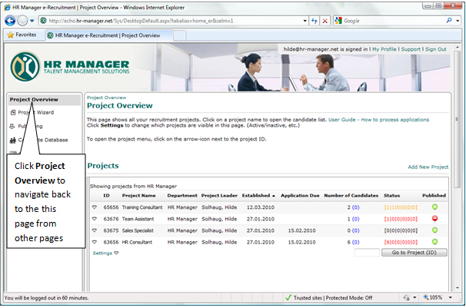The height and width of the screenshot is (308, 466).
Task: Click the search magnifier icon
Action: pyautogui.click(x=449, y=21)
